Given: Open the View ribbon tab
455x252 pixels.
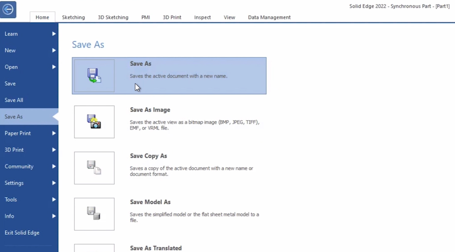Looking at the screenshot, I should point(229,18).
